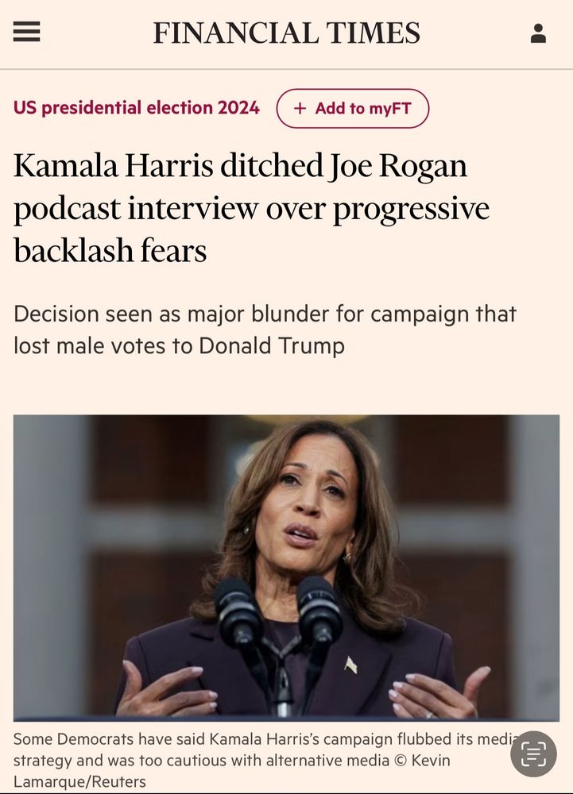The image size is (573, 794).
Task: Click the Kevin Lamarque/Reuters photo credit
Action: [x=231, y=771]
